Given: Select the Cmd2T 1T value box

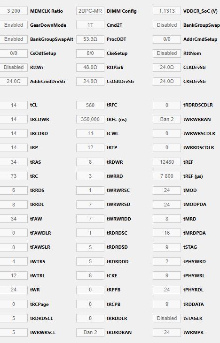Looking at the screenshot, I should click(90, 25).
